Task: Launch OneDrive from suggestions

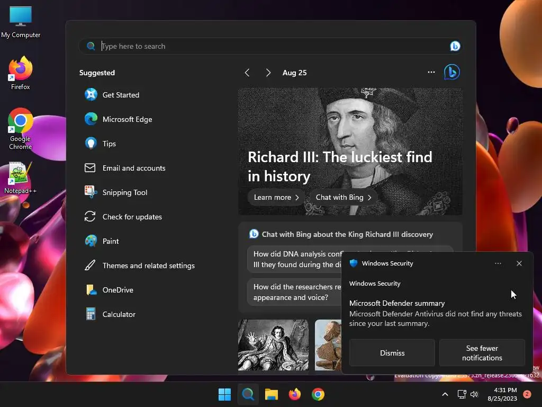Action: [x=109, y=290]
